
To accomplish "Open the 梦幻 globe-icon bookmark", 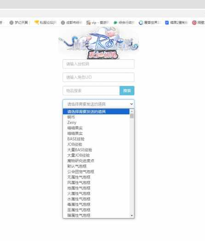I will click(x=19, y=22).
